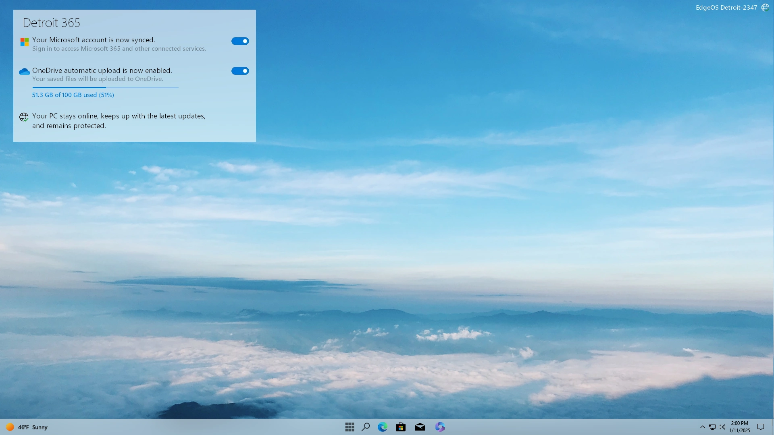Viewport: 774px width, 435px height.
Task: Click the volume speaker icon
Action: coord(722,427)
